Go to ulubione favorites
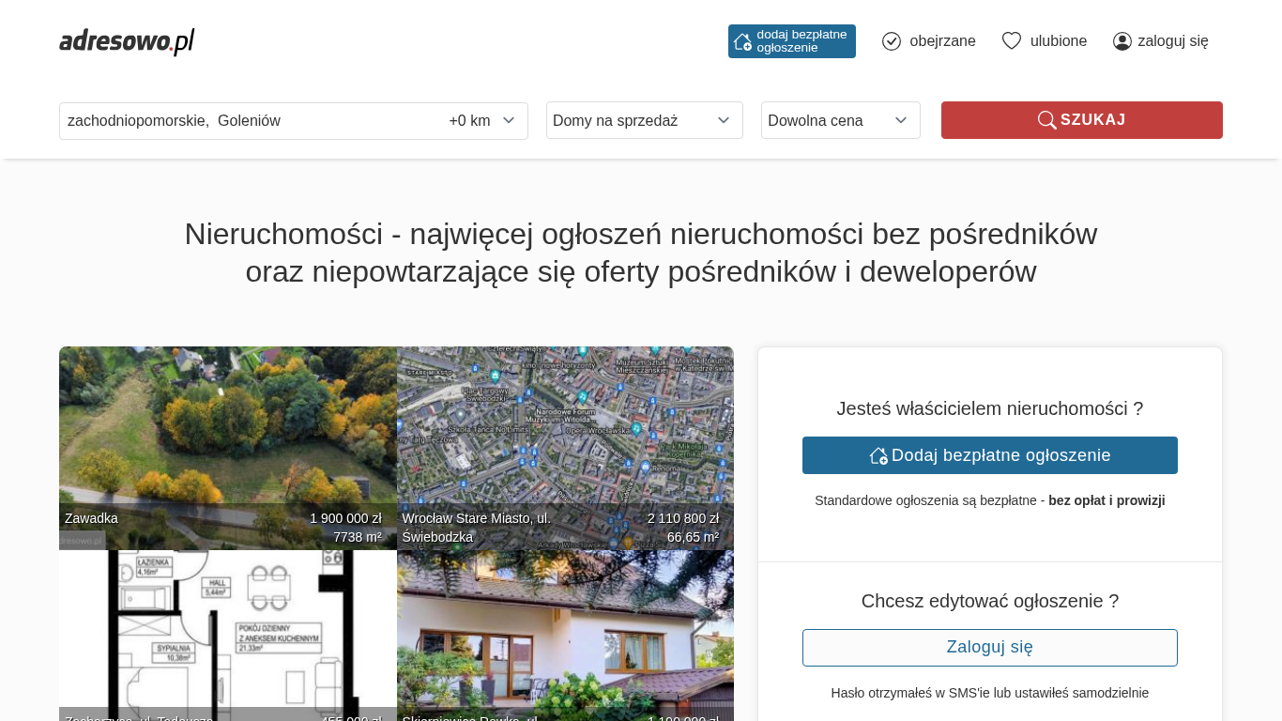The image size is (1282, 721). pyautogui.click(x=1058, y=41)
